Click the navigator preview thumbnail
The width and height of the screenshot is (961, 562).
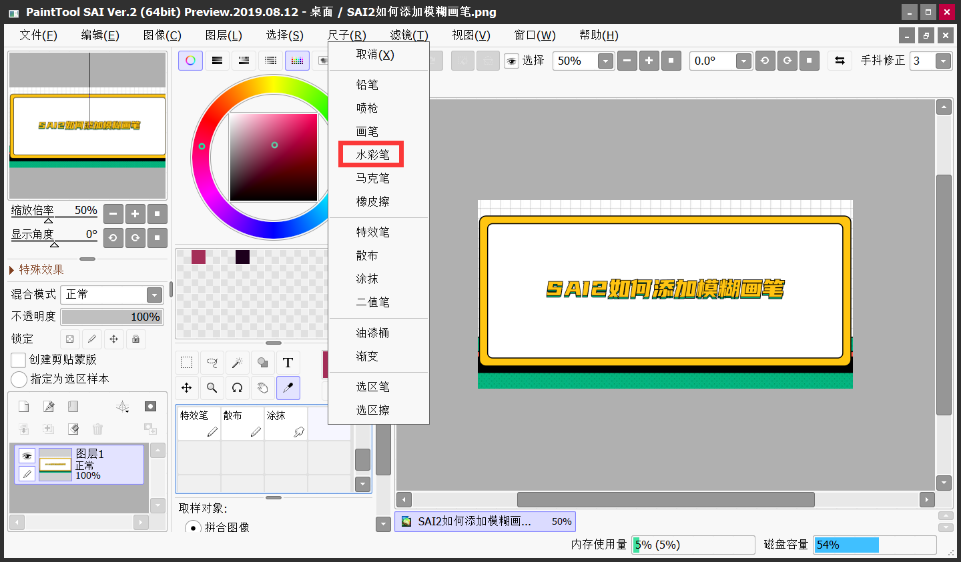point(87,126)
